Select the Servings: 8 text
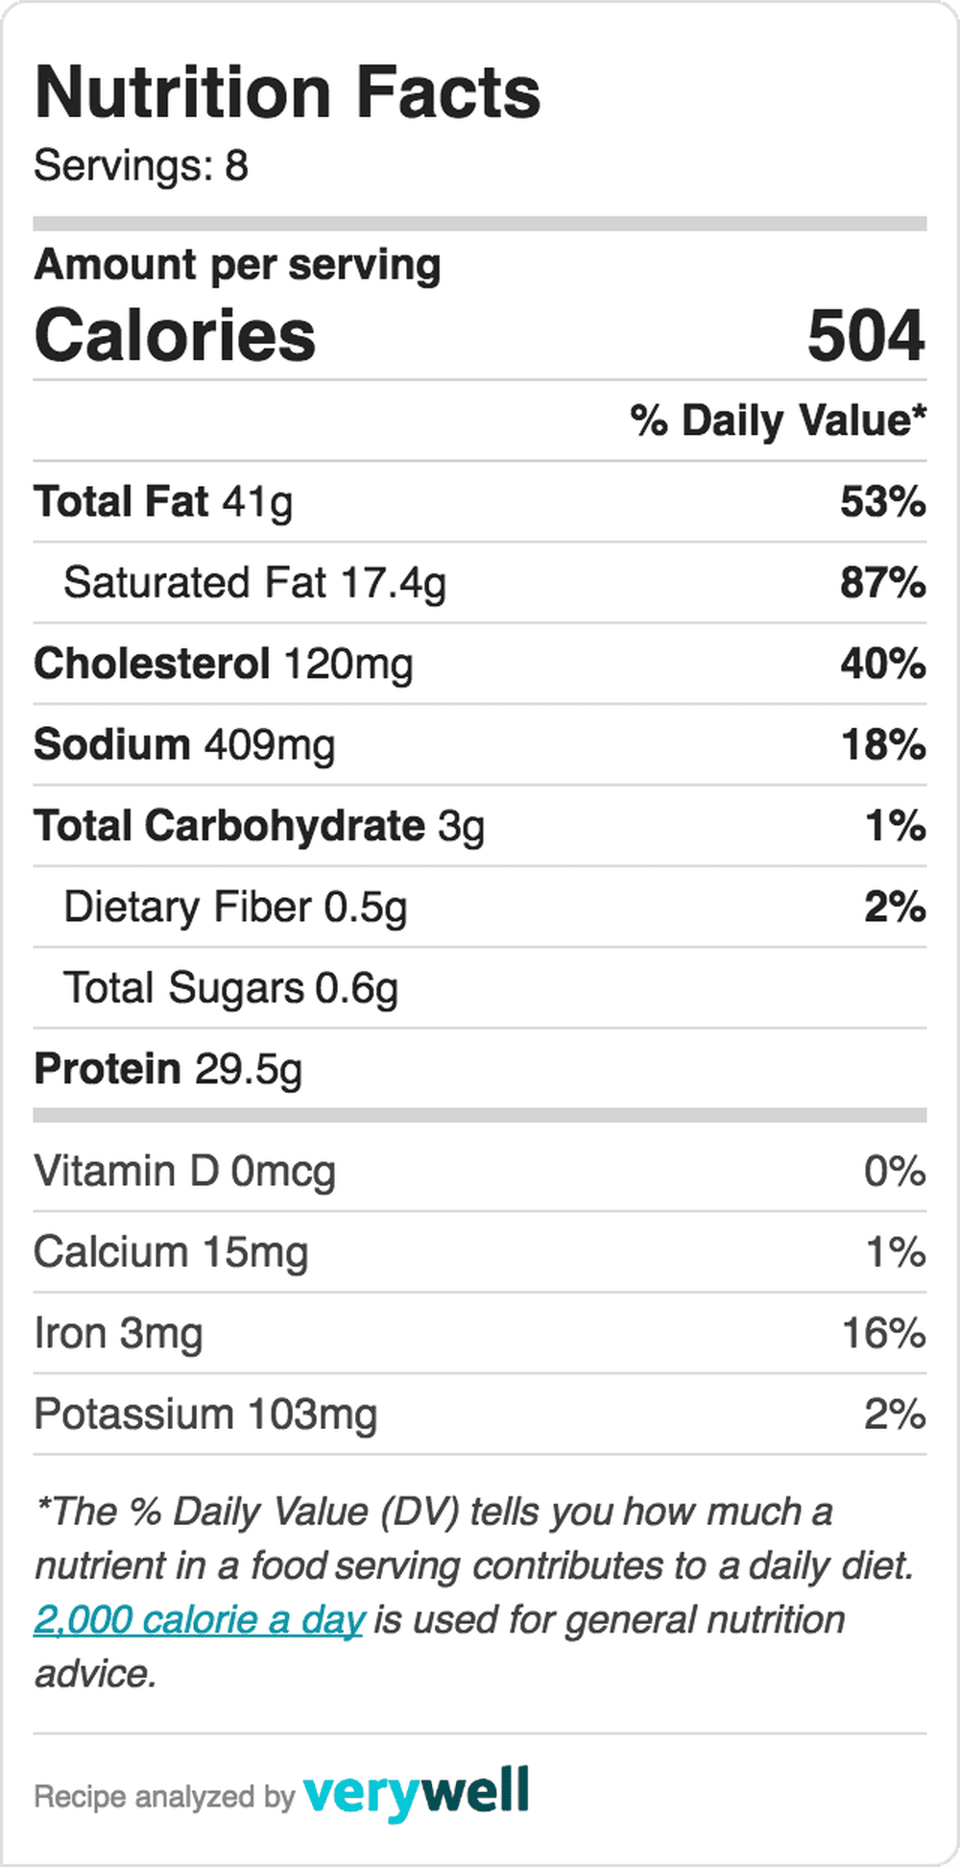Image resolution: width=960 pixels, height=1867 pixels. pyautogui.click(x=141, y=165)
